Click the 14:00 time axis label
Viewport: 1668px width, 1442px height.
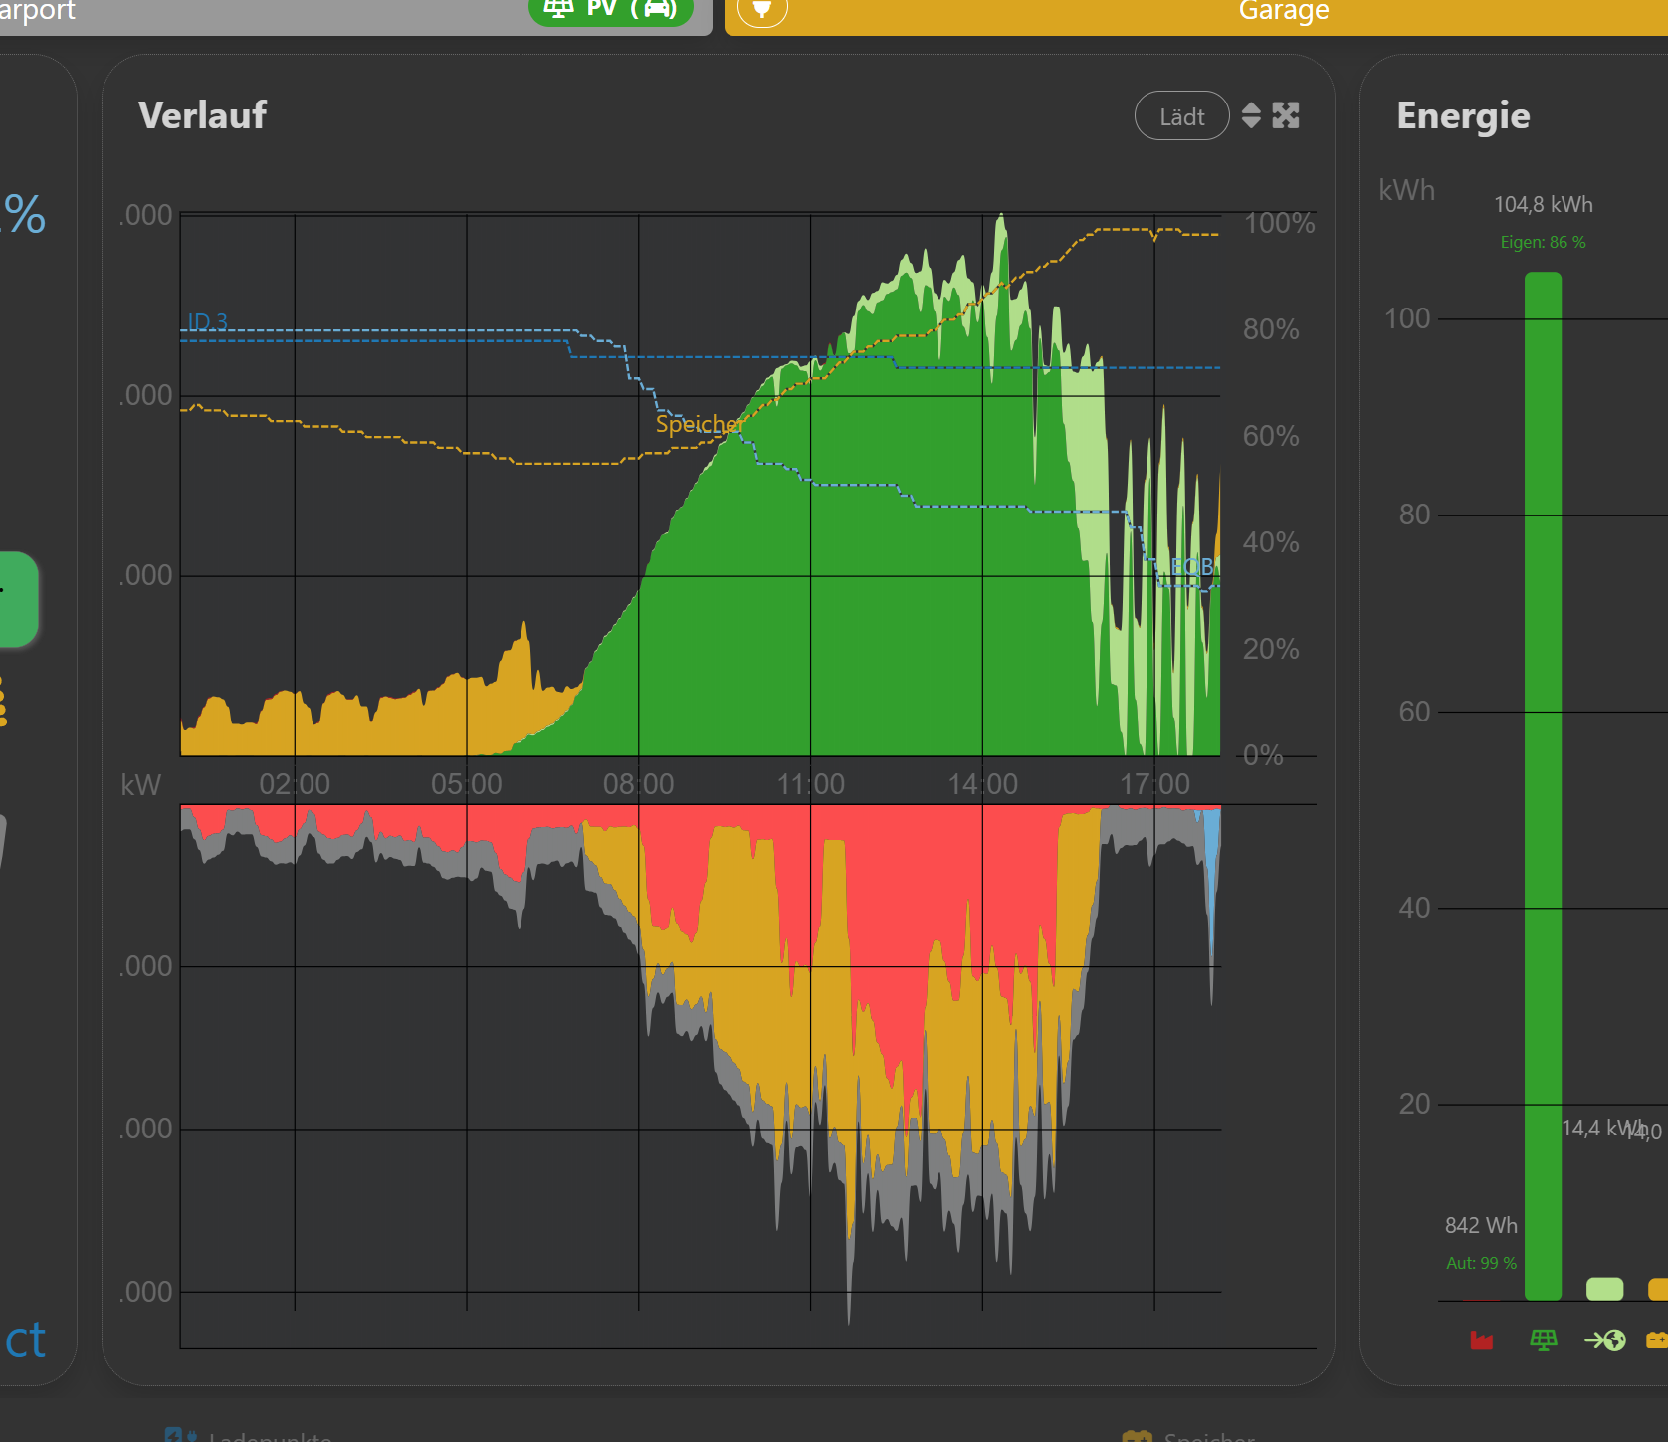983,784
